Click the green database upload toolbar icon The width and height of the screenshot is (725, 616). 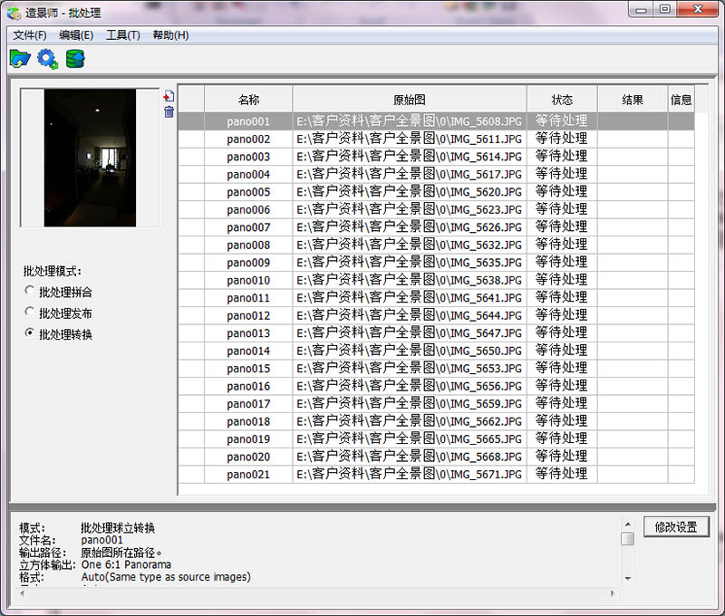point(75,59)
